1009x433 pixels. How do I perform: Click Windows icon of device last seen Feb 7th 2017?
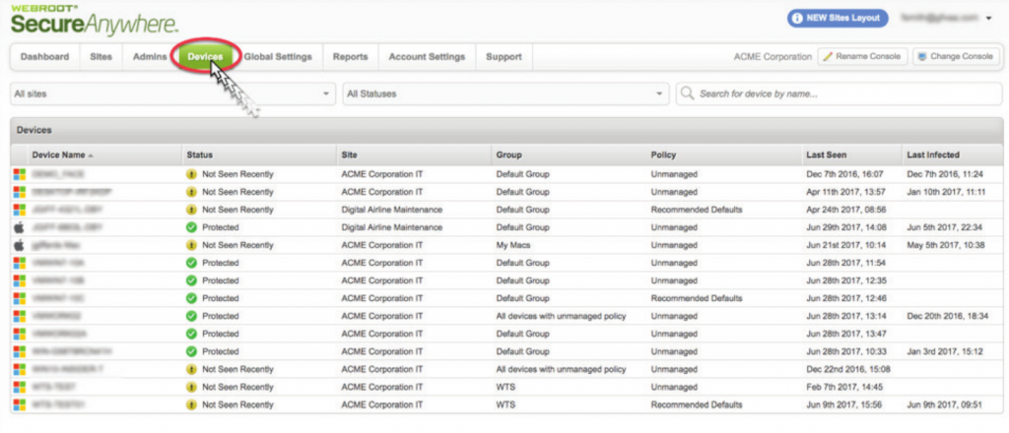(20, 387)
